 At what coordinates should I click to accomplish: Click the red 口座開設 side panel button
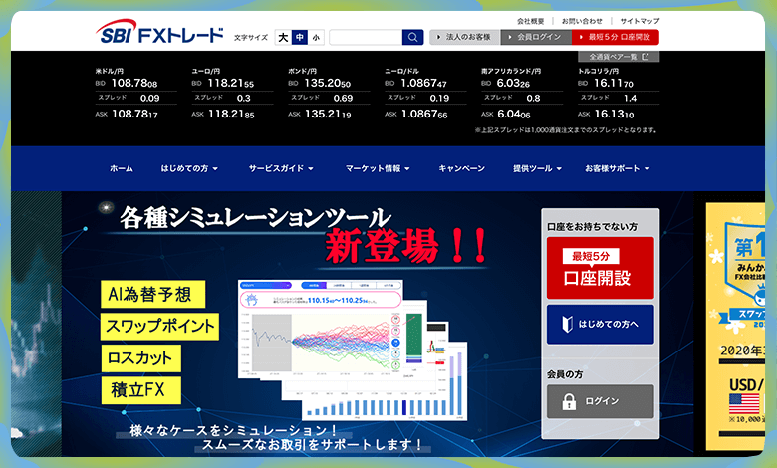pos(600,268)
